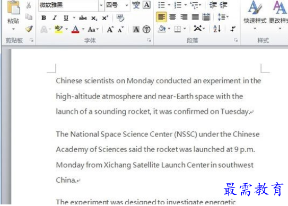The height and width of the screenshot is (206, 288).
Task: Open the line spacing menu
Action: click(x=223, y=17)
